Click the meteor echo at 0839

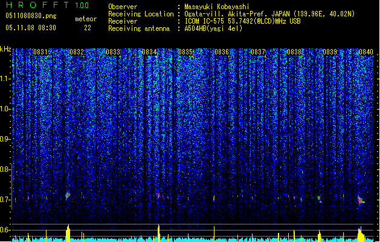pos(320,199)
